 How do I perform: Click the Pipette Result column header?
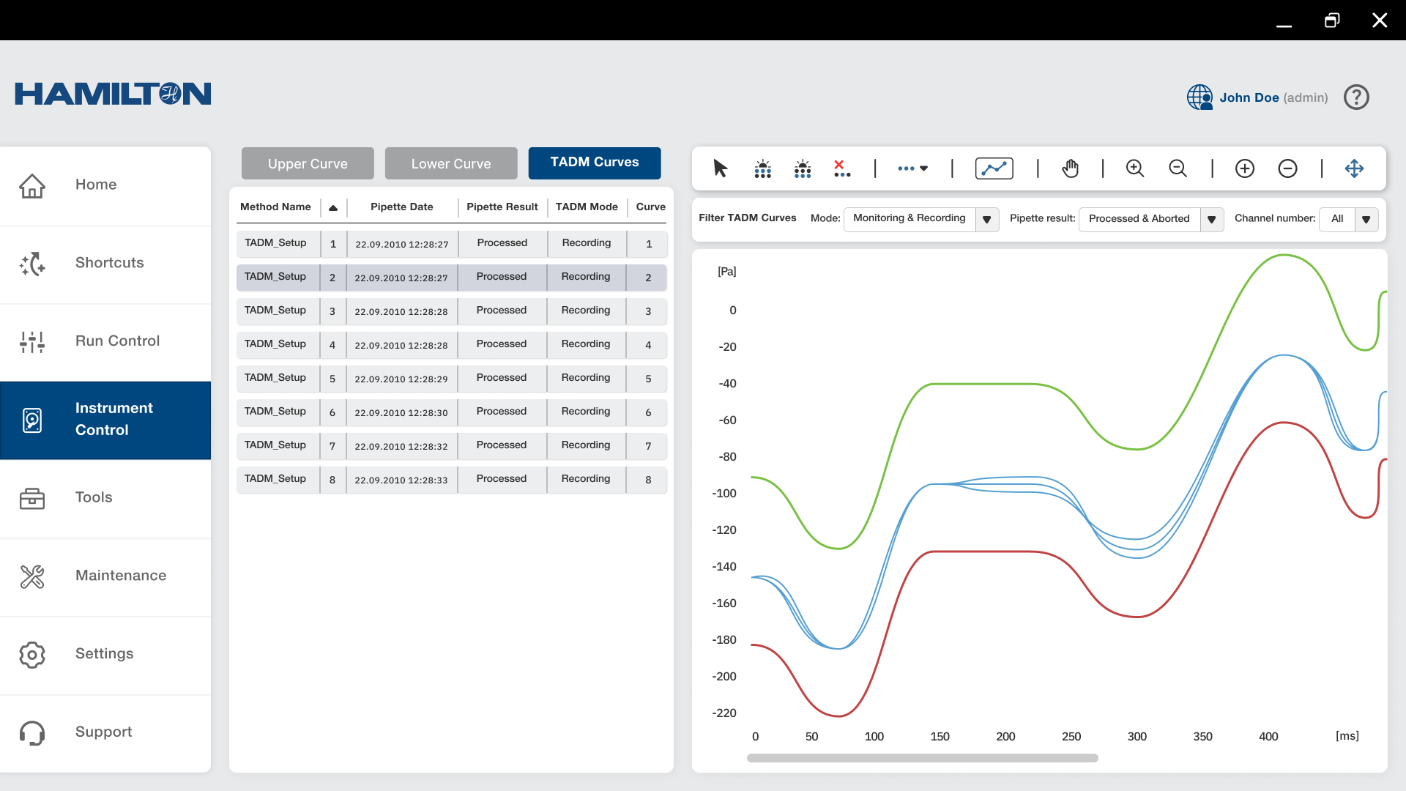502,207
